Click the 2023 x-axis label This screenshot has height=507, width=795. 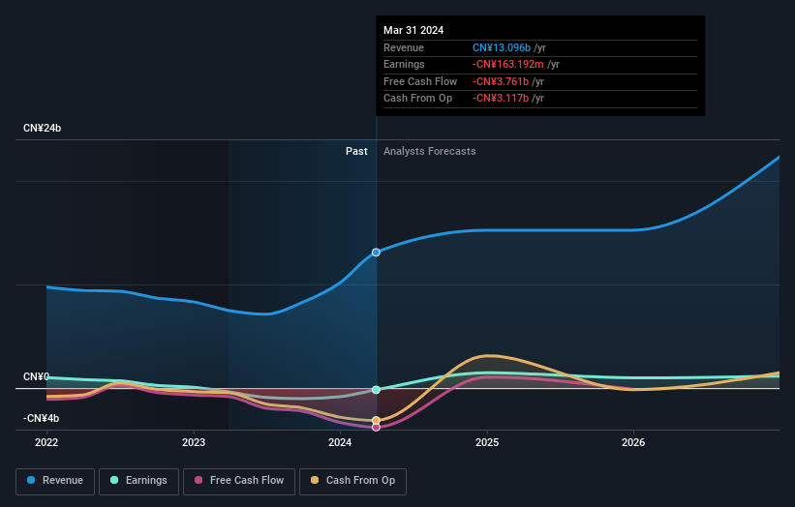pos(194,443)
